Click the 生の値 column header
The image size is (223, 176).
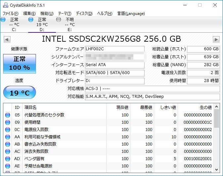pos(196,108)
